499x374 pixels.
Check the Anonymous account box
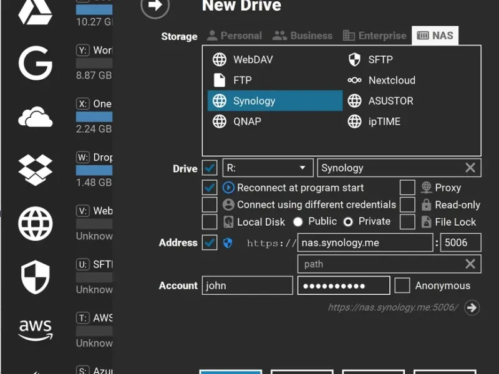402,285
